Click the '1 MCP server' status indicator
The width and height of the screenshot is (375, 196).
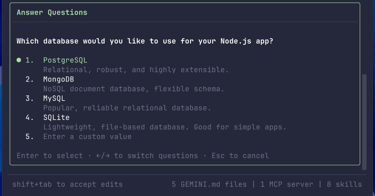(287, 184)
